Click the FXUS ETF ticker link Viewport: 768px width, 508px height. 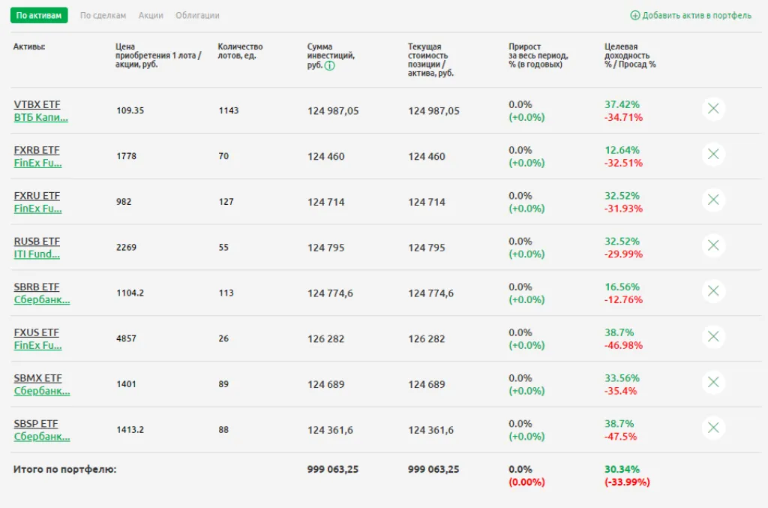37,332
